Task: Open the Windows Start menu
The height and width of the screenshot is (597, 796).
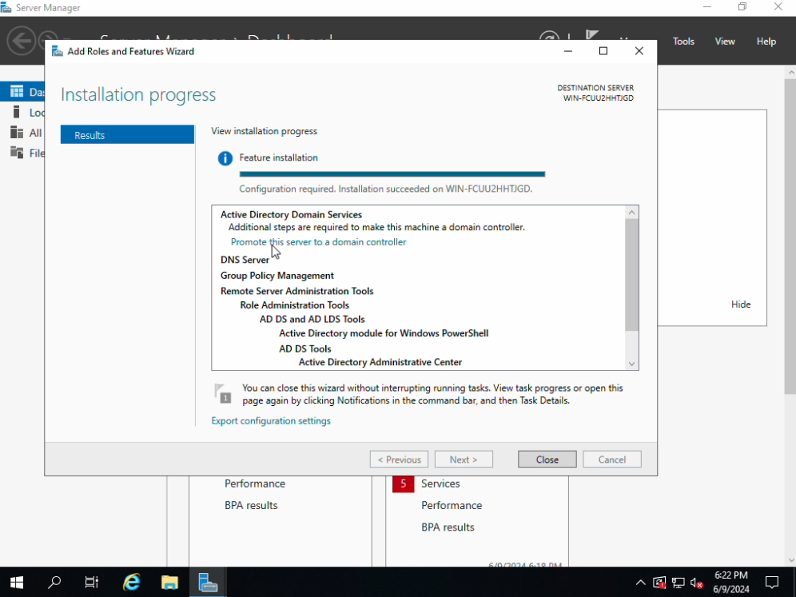Action: 17,583
